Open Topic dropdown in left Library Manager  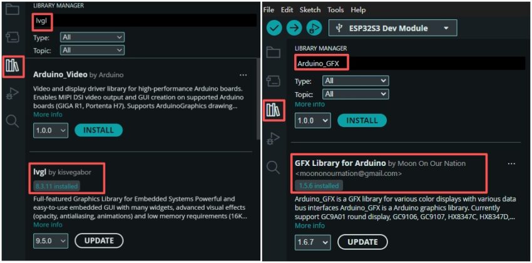pyautogui.click(x=92, y=50)
